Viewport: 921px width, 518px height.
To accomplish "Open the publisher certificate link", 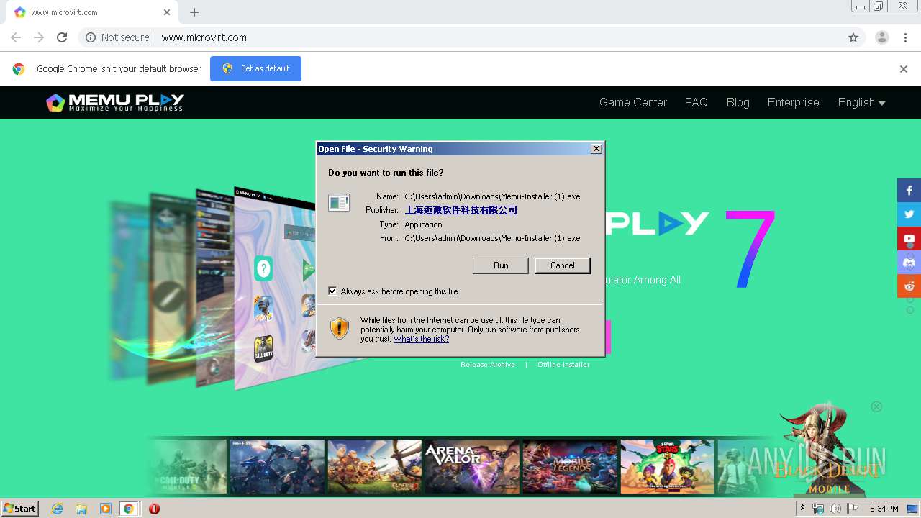I will click(x=460, y=210).
